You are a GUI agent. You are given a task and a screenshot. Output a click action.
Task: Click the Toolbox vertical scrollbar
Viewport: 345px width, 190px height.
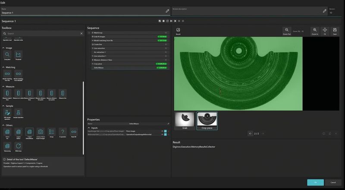pos(83,118)
